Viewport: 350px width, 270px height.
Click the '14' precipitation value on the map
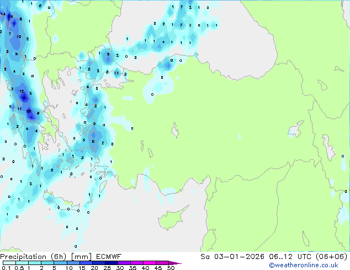[x=3, y=14]
